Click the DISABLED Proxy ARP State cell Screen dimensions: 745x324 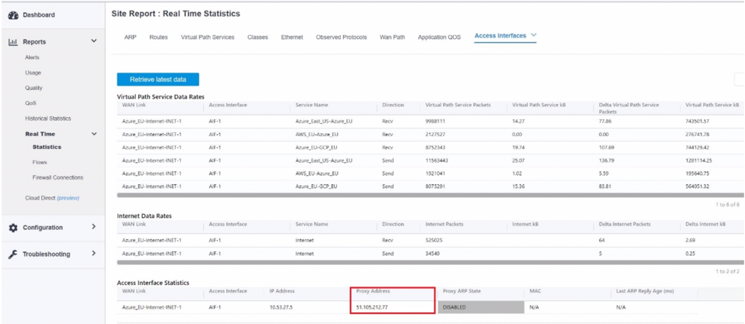pos(481,307)
